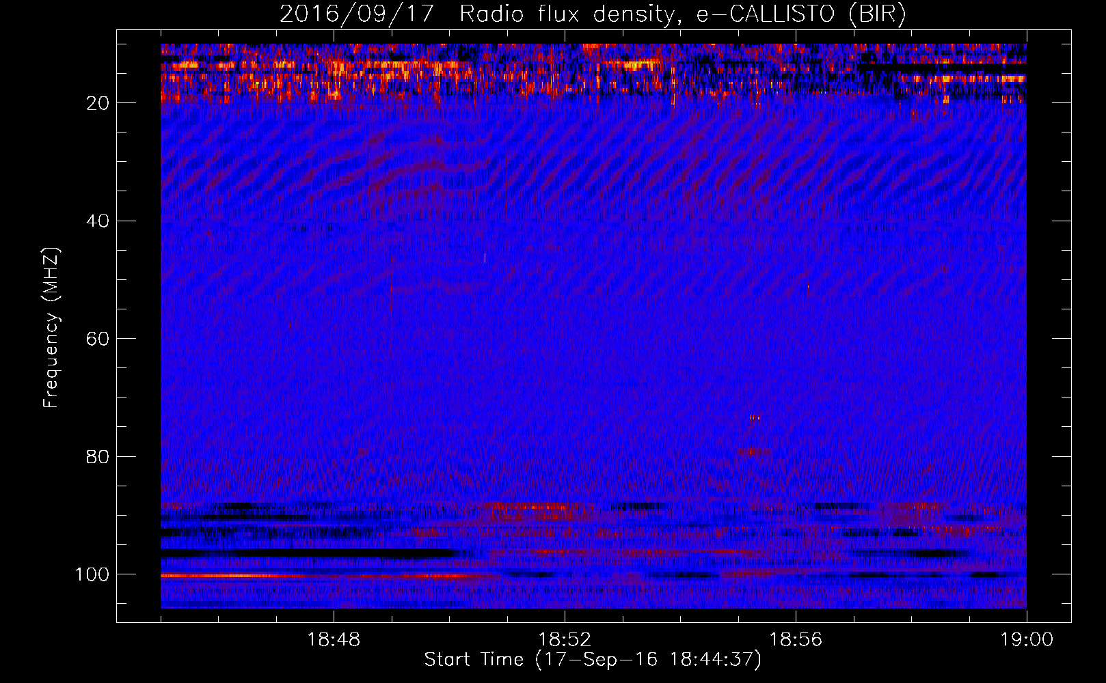Click the 20 MHz frequency tick label

[98, 103]
